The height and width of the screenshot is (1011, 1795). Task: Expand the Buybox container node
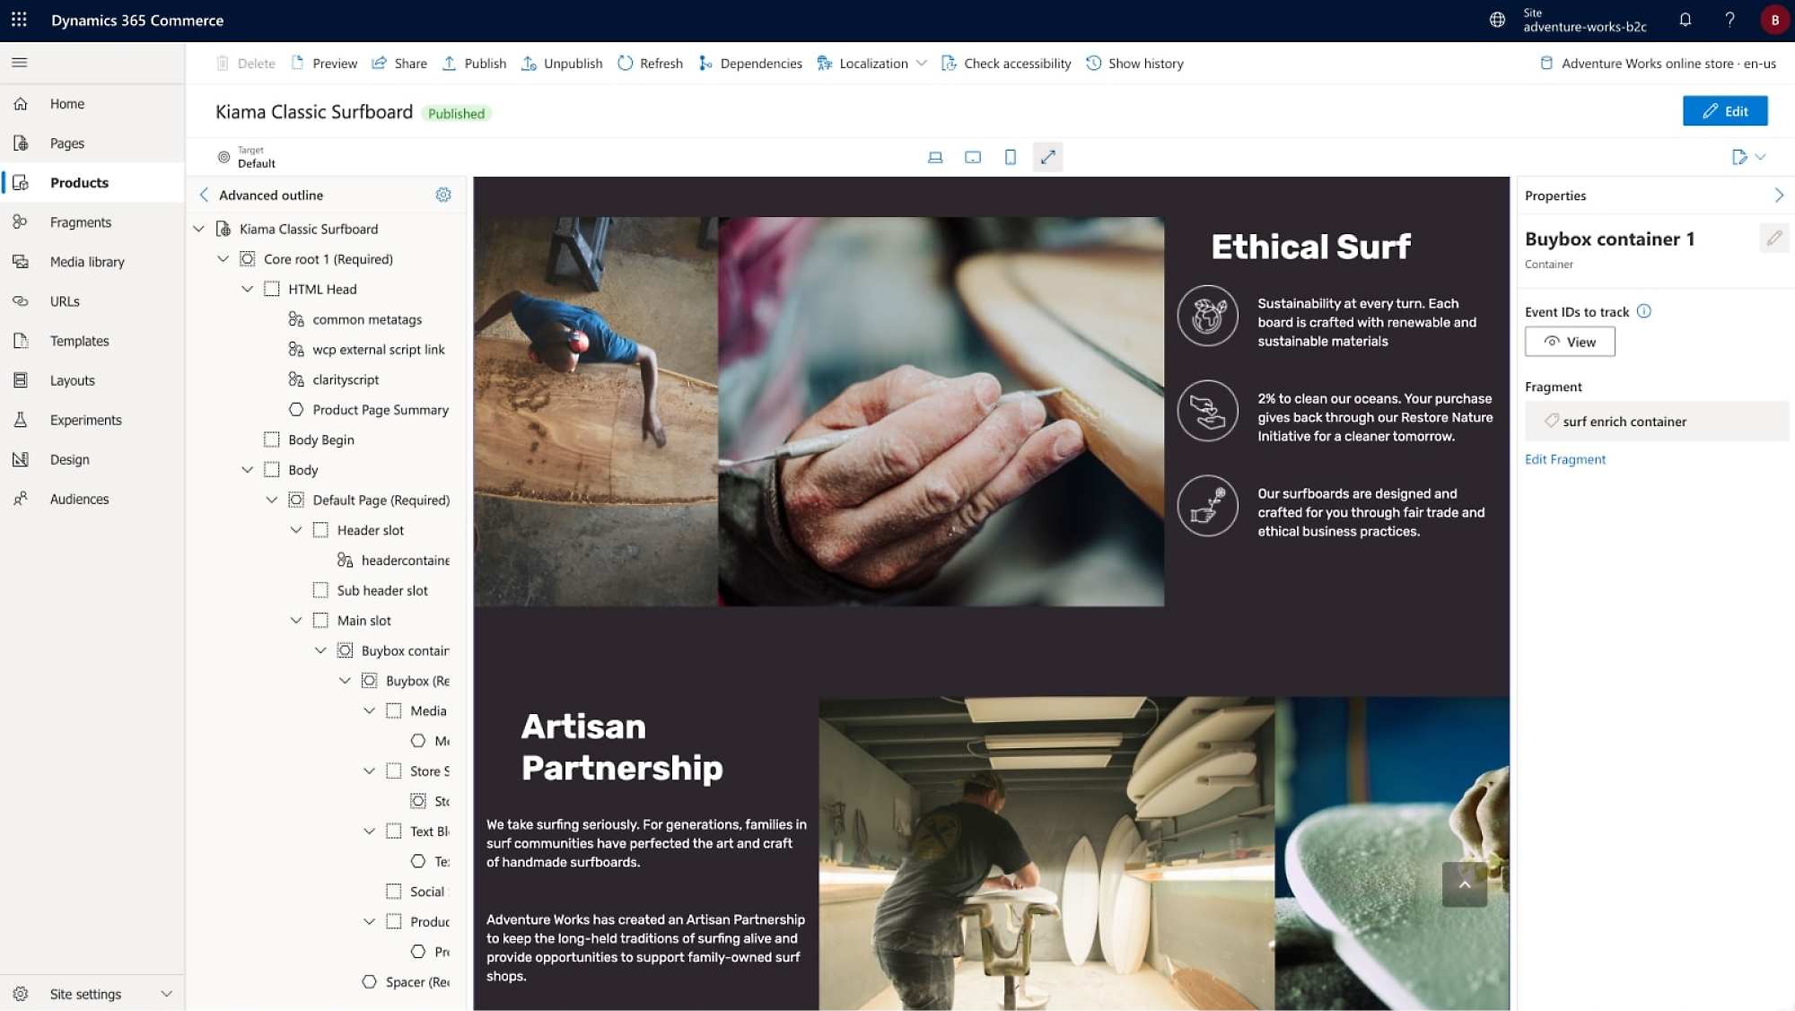(x=320, y=649)
